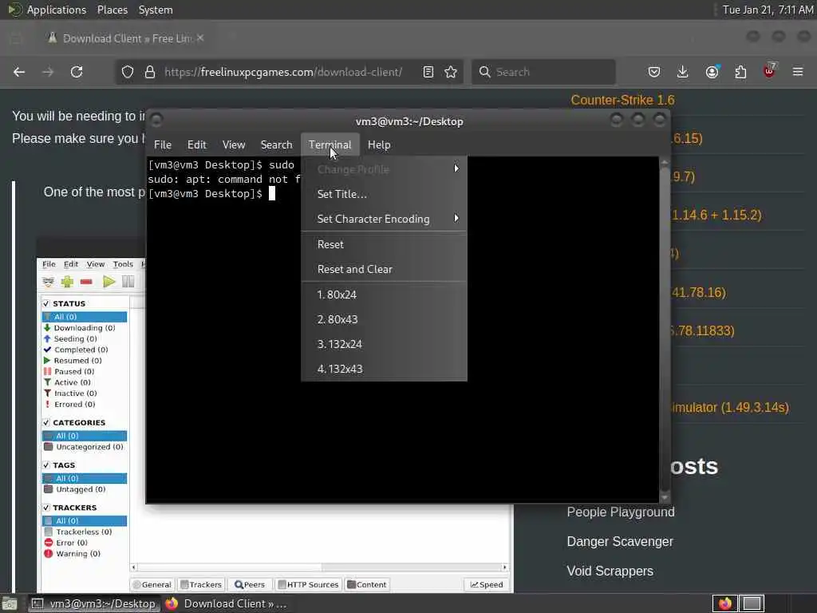Click the Firefox forward arrow button
The width and height of the screenshot is (817, 613).
click(48, 72)
